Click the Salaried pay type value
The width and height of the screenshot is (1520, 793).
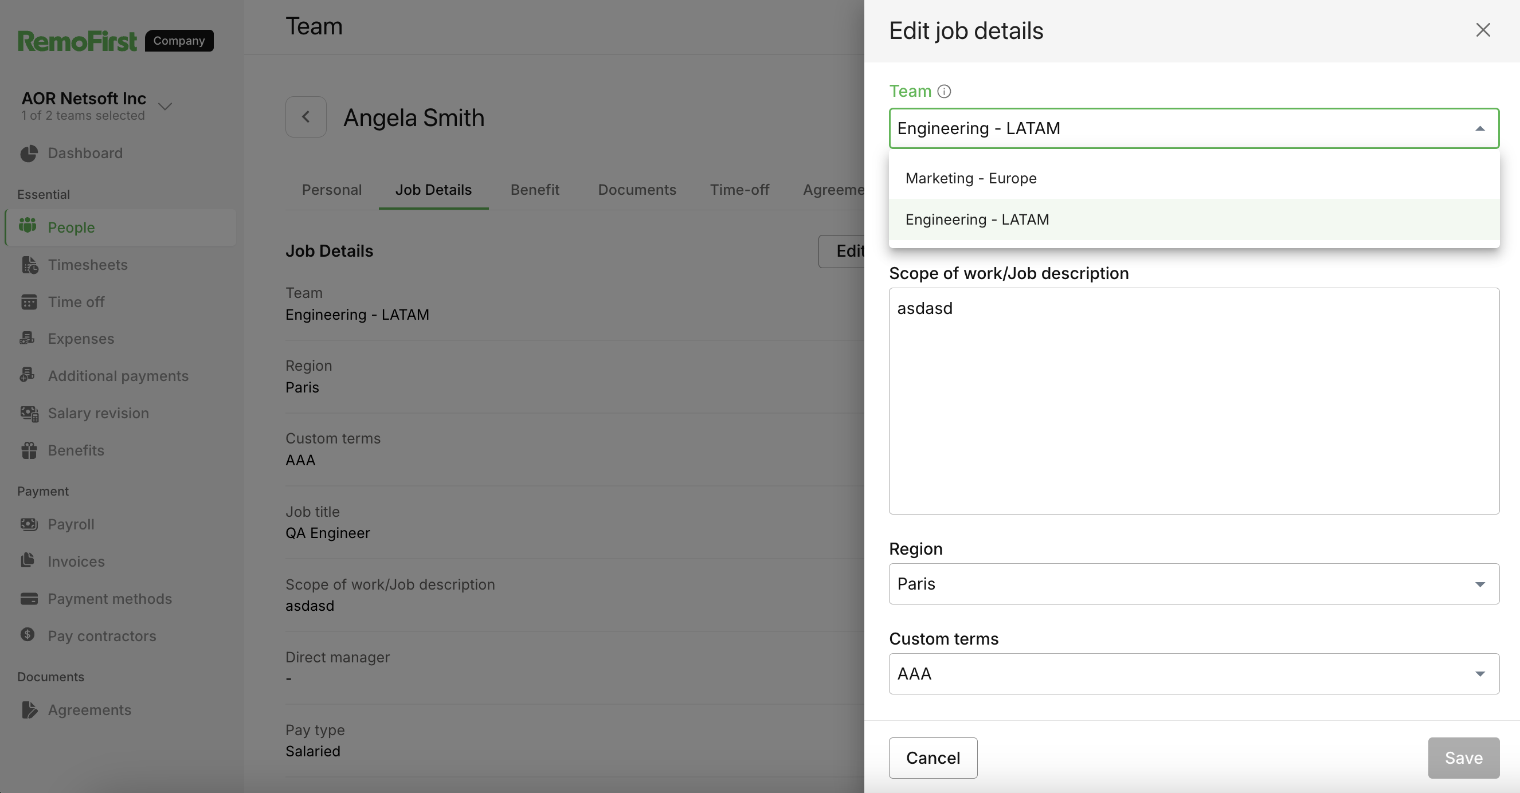point(313,751)
